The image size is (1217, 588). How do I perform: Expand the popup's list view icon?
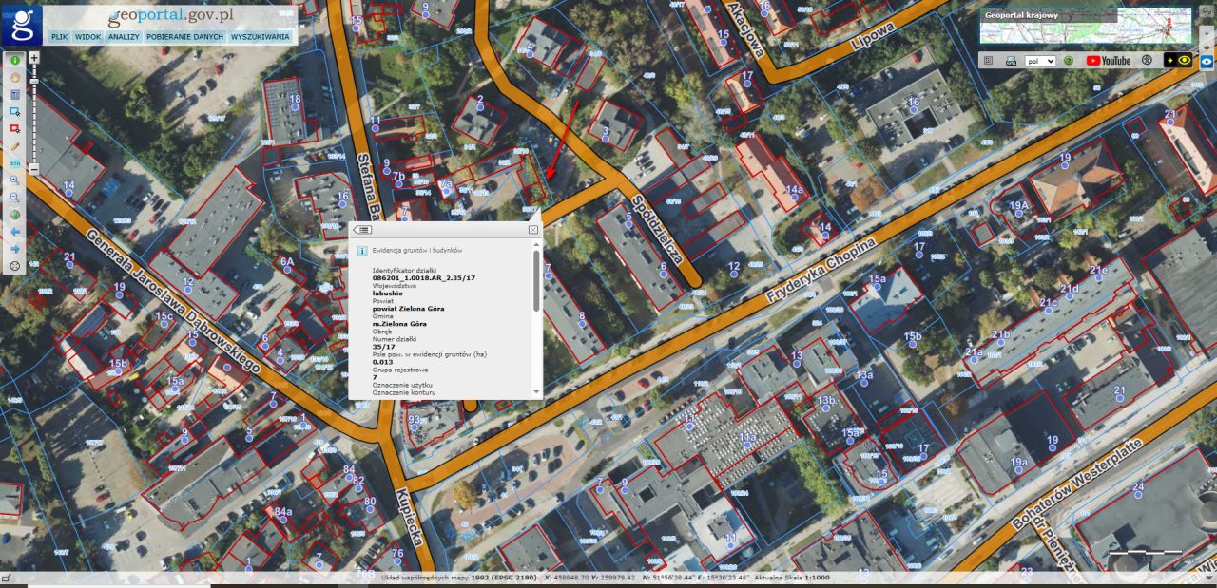[364, 231]
